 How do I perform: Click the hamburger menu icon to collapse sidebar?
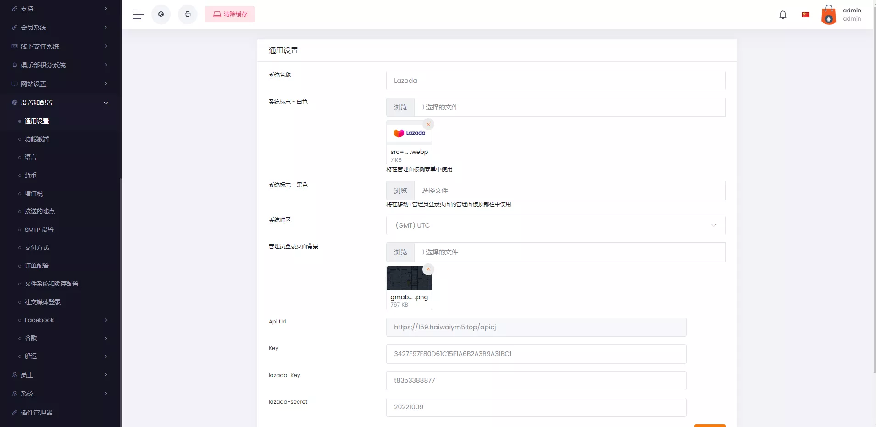(x=138, y=14)
